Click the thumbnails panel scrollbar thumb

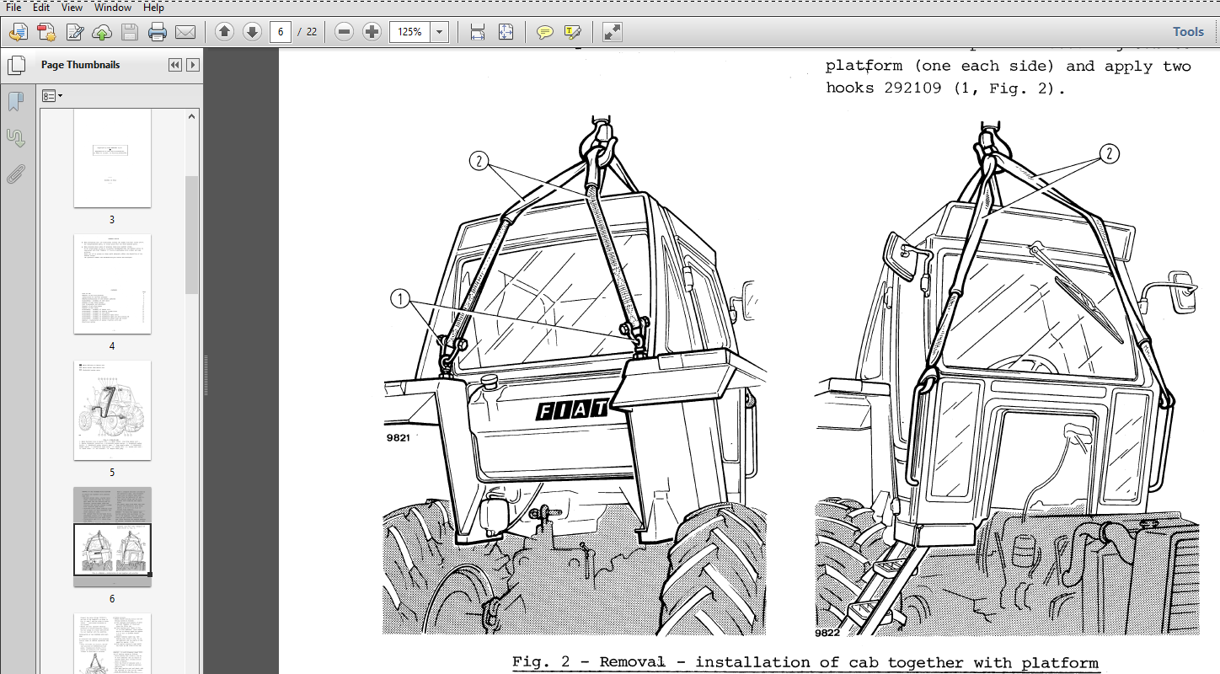[192, 234]
